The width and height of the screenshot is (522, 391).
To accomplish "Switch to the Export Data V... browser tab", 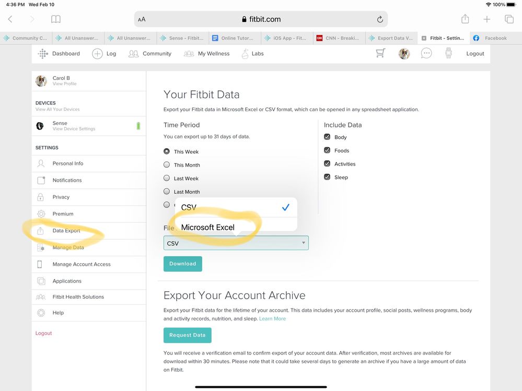I will pos(391,38).
